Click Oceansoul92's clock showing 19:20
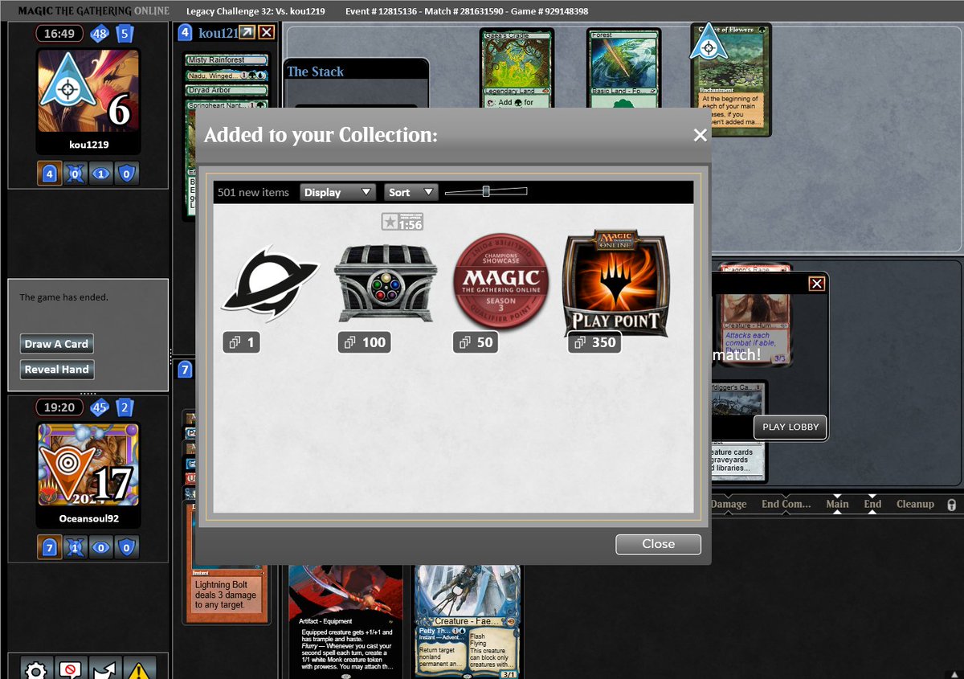Viewport: 964px width, 679px height. [x=59, y=407]
